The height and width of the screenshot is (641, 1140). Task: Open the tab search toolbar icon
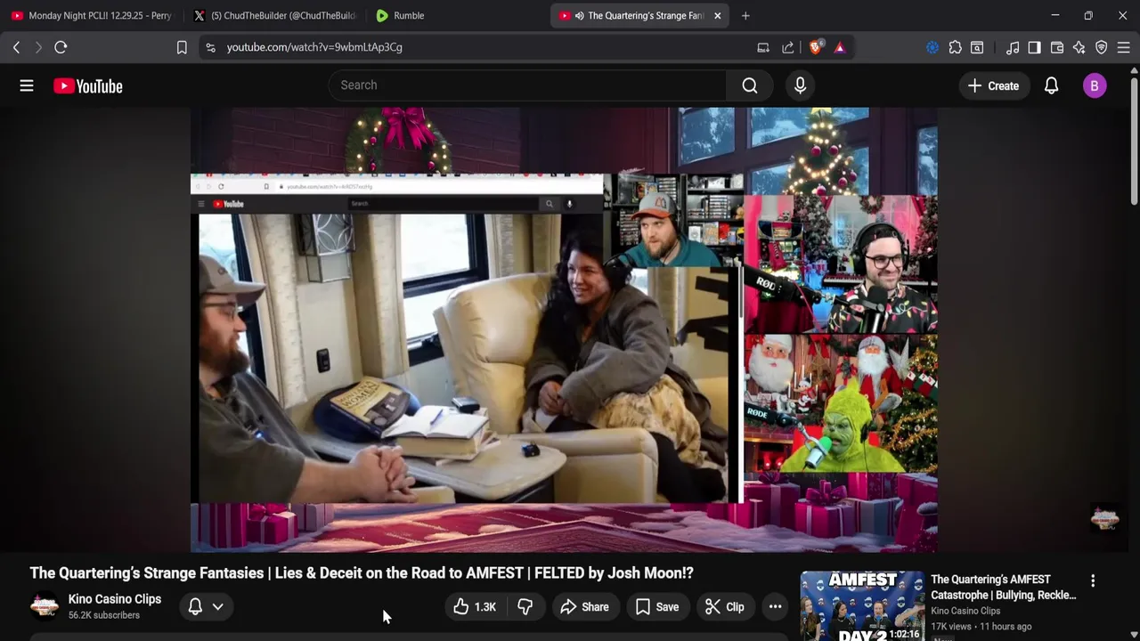[x=977, y=47]
